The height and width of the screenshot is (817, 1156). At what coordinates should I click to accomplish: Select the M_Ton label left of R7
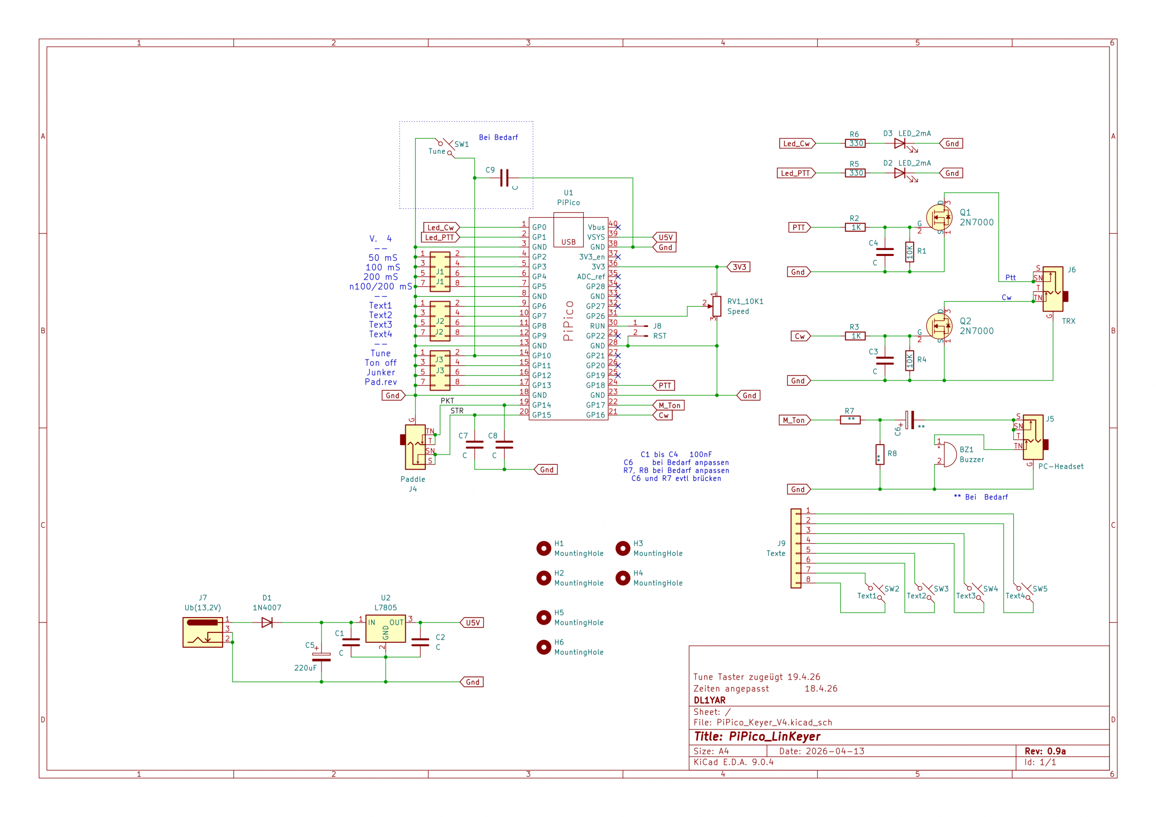click(x=794, y=420)
